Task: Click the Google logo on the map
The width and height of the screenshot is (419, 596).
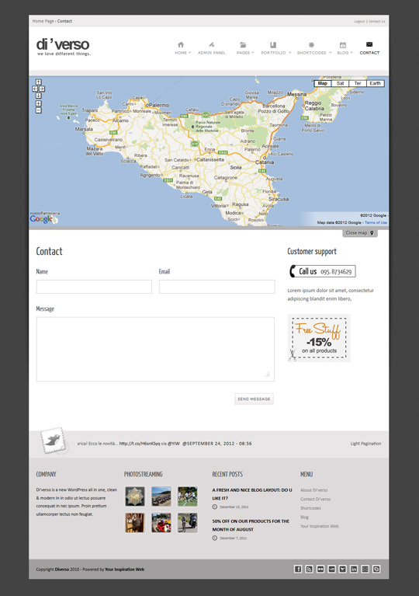Action: [x=41, y=219]
